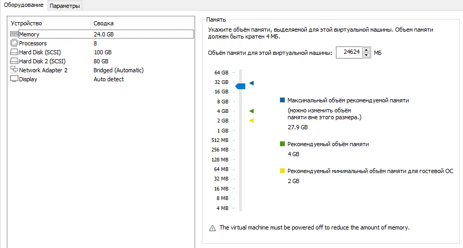Viewport: 463px width, 248px height.
Task: Open the Оборудование tab
Action: point(24,5)
